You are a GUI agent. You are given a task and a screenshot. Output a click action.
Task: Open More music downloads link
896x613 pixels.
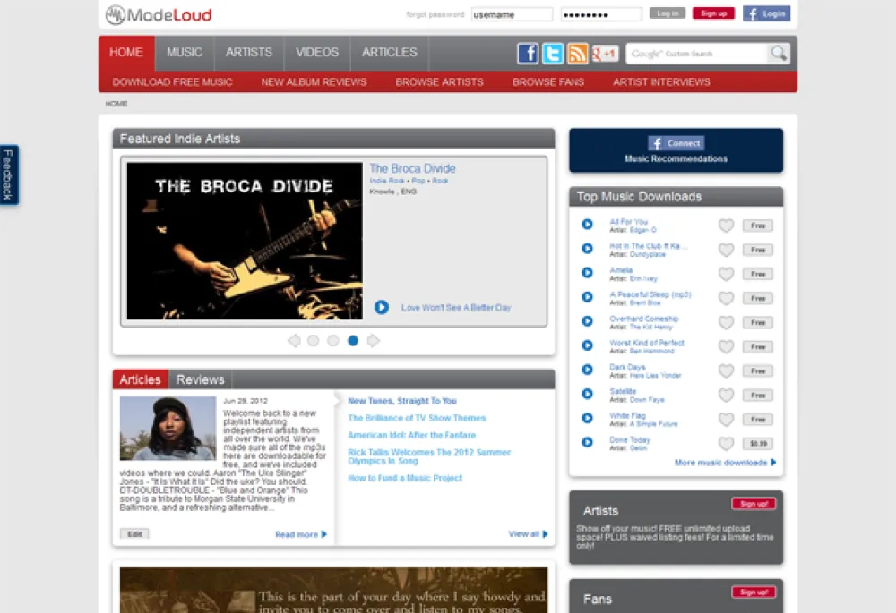click(x=725, y=463)
